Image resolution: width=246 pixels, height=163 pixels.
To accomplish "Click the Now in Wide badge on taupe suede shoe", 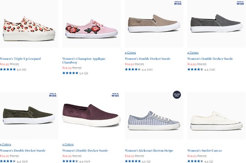I will pos(178,3).
